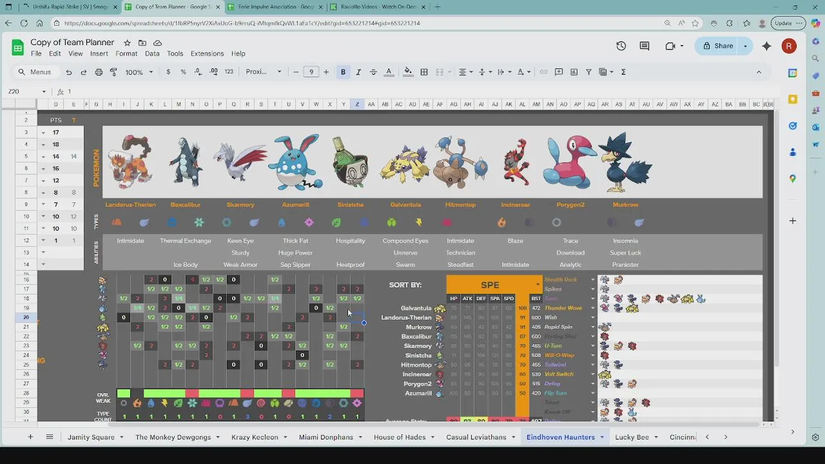
Task: Open the SPE sort-by dropdown
Action: (538, 284)
